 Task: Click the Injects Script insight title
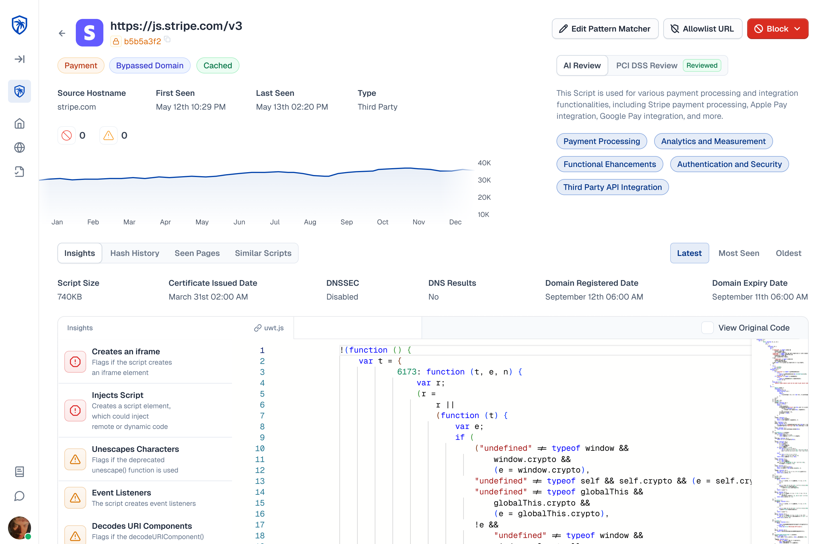click(117, 395)
